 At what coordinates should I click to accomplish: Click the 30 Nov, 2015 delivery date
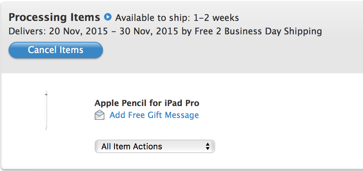149,31
